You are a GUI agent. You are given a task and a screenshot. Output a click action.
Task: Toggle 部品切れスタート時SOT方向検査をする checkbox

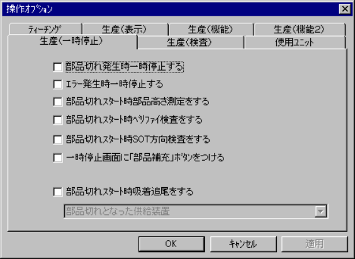[x=58, y=140]
